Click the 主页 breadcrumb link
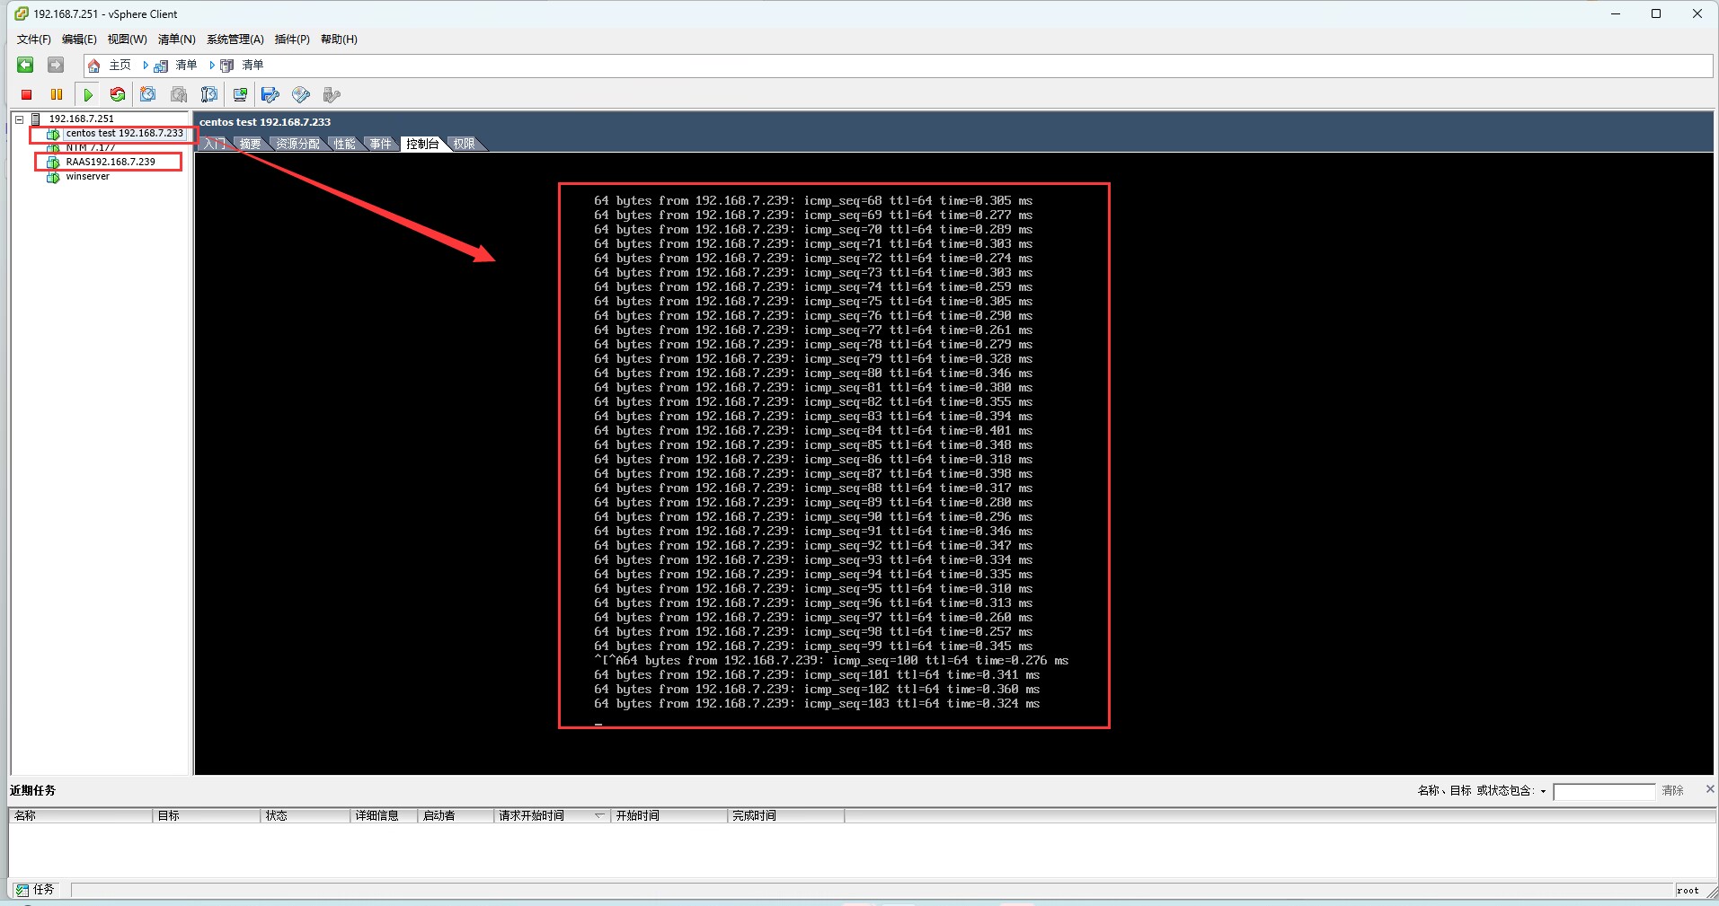 point(120,65)
